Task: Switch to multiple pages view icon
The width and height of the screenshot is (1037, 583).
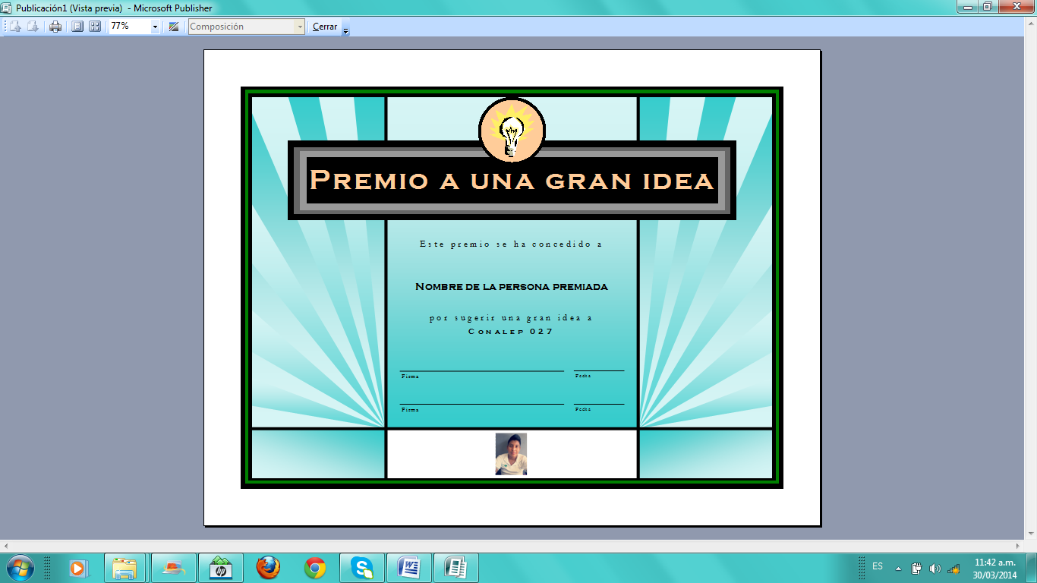Action: (95, 25)
